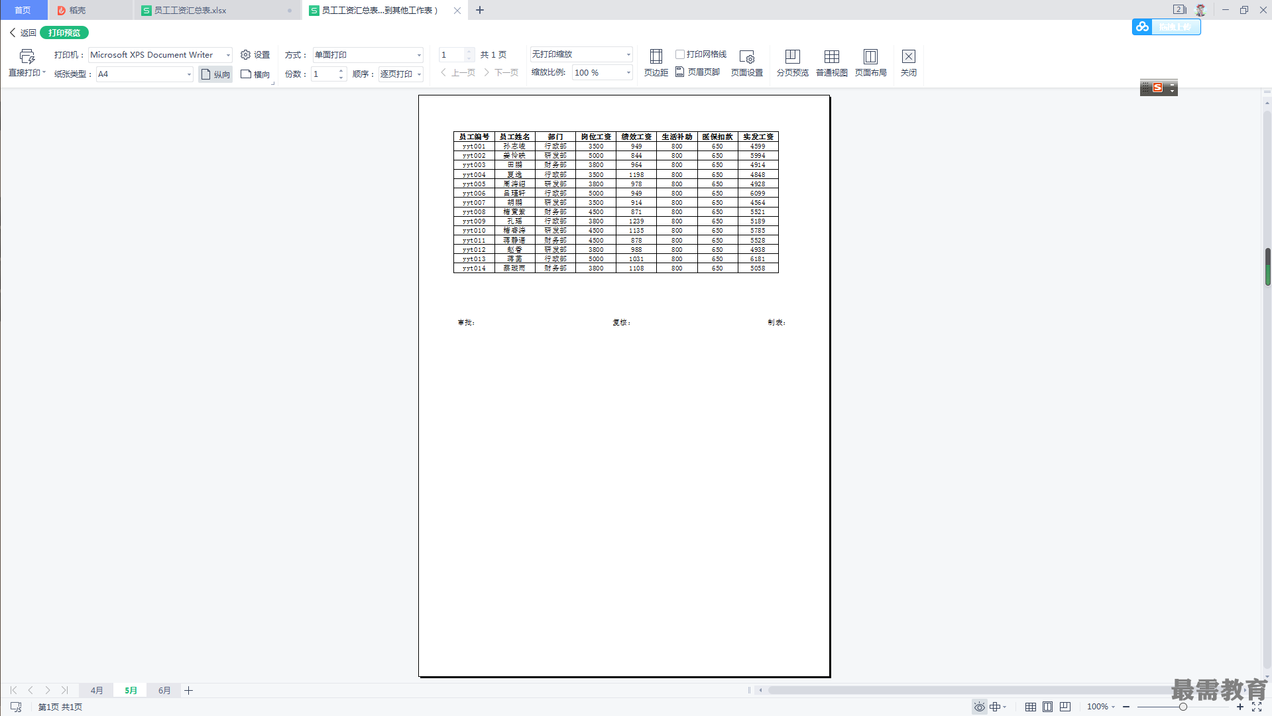The image size is (1272, 716).
Task: Open 页边距 margins tool
Action: point(656,63)
